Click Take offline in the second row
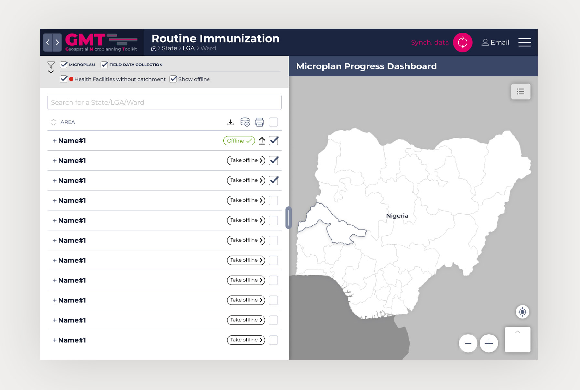Screen dimensions: 580x390 [246, 161]
